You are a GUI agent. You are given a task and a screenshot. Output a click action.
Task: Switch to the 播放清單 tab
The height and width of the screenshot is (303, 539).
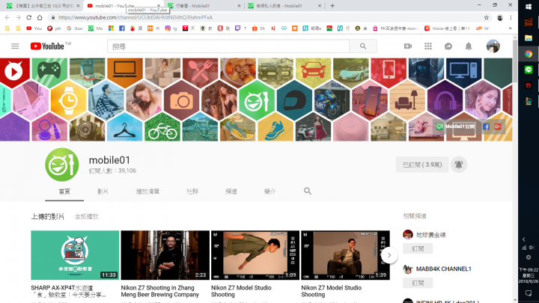pyautogui.click(x=147, y=192)
